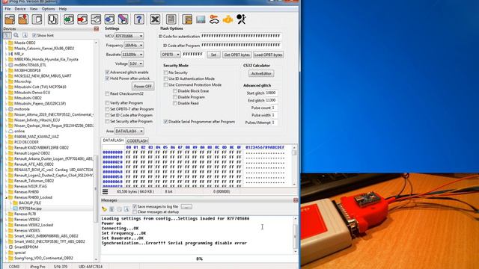Enable Set OPBT0-7 after Program checkbox
479x269 pixels.
pyautogui.click(x=107, y=109)
